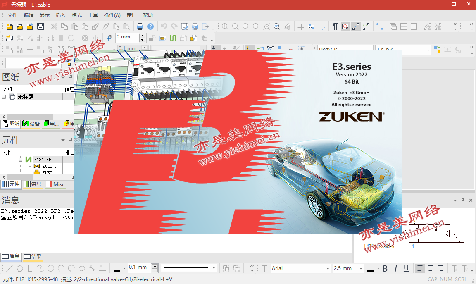The height and width of the screenshot is (284, 476).
Task: Set text alignment to left
Action: (420, 269)
